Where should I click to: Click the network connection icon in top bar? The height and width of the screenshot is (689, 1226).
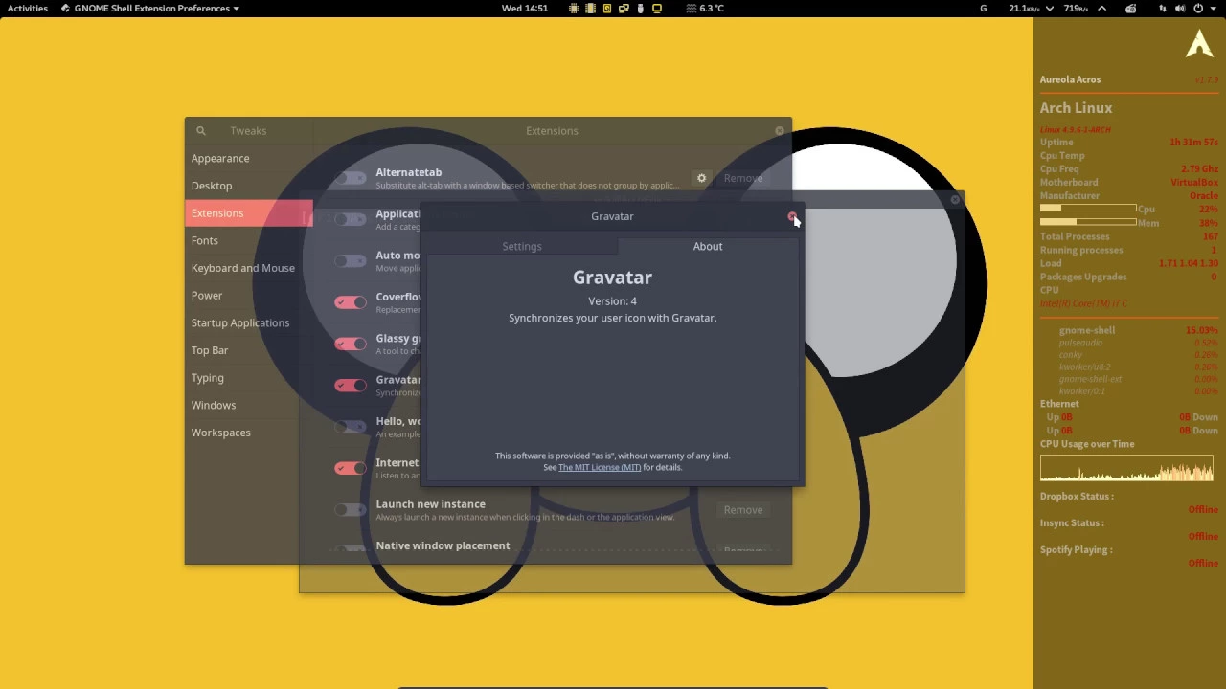pos(1163,8)
